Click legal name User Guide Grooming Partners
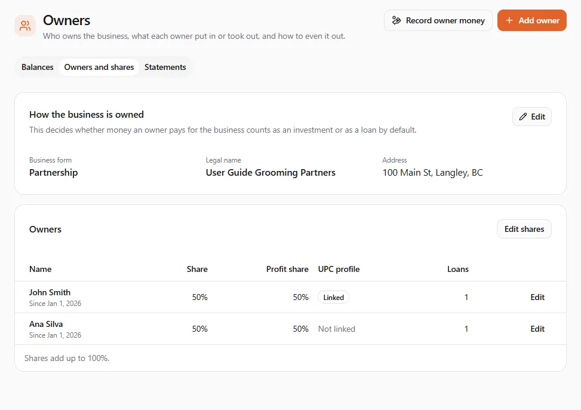 [x=270, y=173]
